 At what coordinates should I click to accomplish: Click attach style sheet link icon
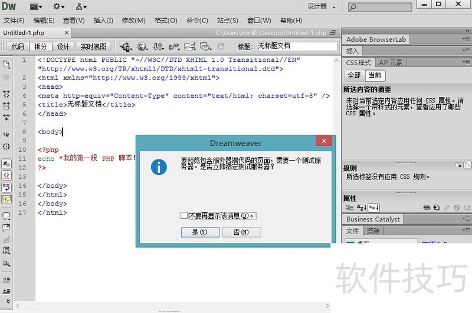coord(427,207)
